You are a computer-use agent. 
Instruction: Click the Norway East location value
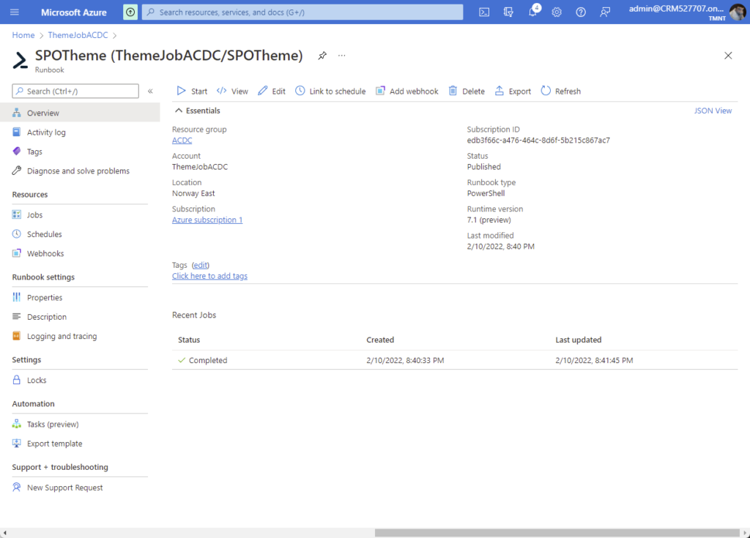(193, 193)
